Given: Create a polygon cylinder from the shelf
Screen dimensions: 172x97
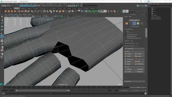Looking at the screenshot, I should point(12,11).
